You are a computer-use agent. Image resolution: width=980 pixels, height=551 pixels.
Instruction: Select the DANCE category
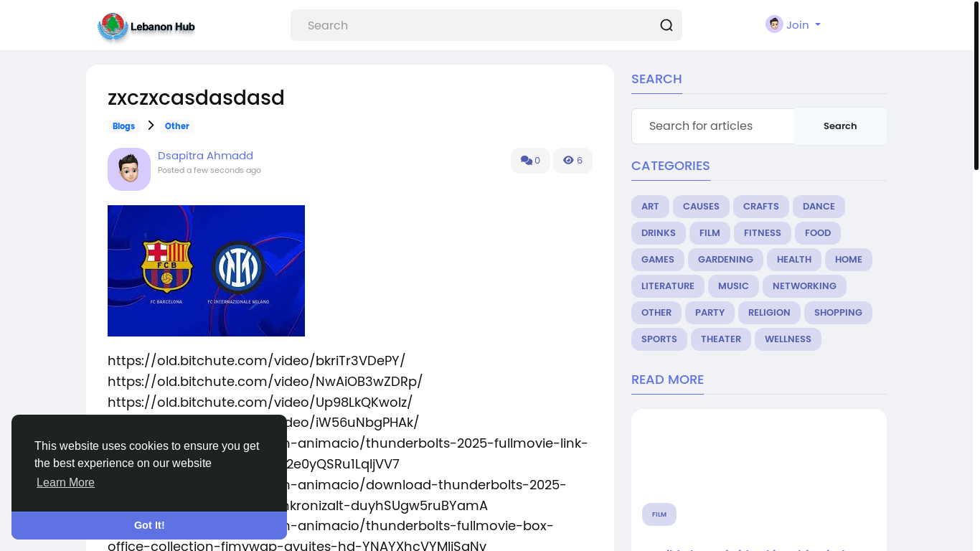pos(819,207)
